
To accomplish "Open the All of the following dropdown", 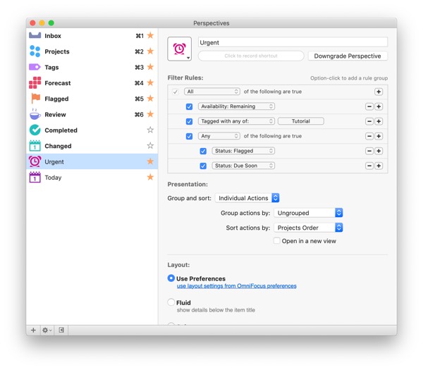I will coord(212,92).
